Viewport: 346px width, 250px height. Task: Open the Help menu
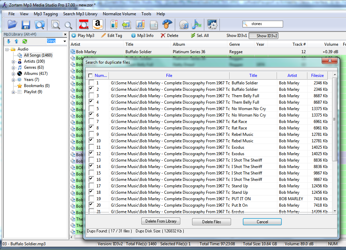click(x=161, y=14)
